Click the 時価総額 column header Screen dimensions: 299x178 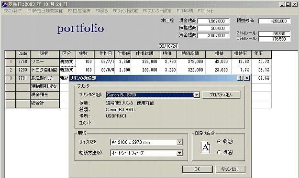click(191, 54)
